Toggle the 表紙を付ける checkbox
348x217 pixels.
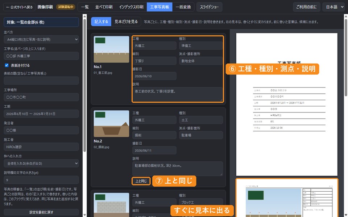click(7, 65)
